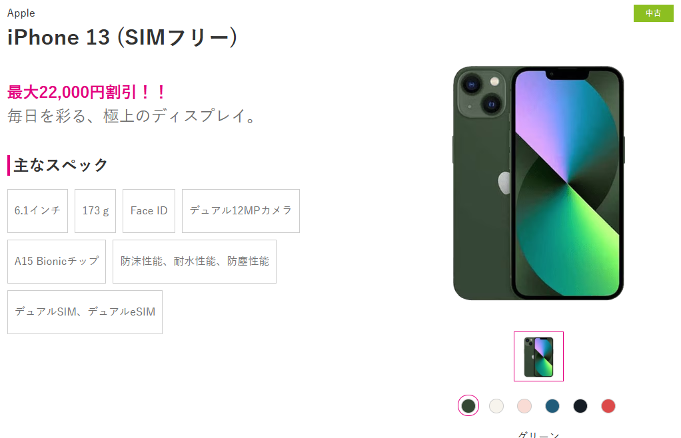The height and width of the screenshot is (438, 681).
Task: Click the large iPhone 13 product image
Action: (x=538, y=183)
